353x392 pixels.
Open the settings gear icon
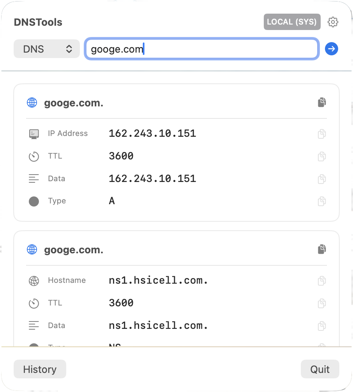tap(333, 22)
